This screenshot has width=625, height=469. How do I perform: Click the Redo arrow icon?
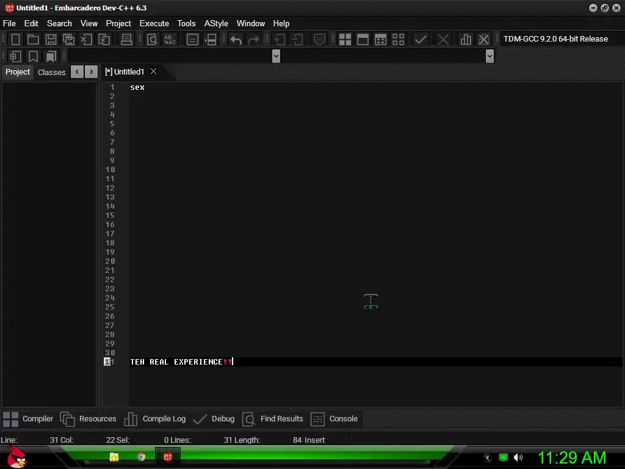(x=253, y=39)
